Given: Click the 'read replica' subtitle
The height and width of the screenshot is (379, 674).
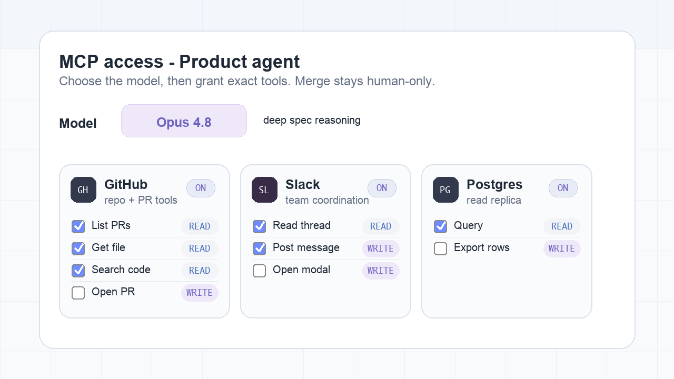Looking at the screenshot, I should pos(494,200).
